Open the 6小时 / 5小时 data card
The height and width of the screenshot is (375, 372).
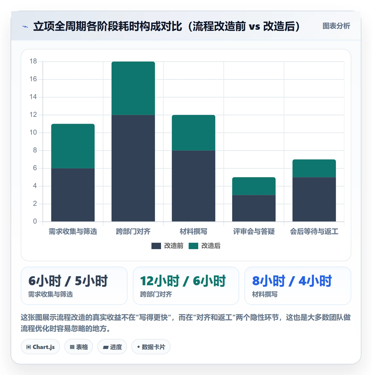[x=74, y=286]
